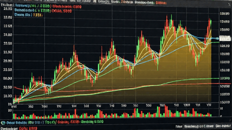
Task: Toggle the first teal-green indicator legend line
Action: tap(33, 6)
